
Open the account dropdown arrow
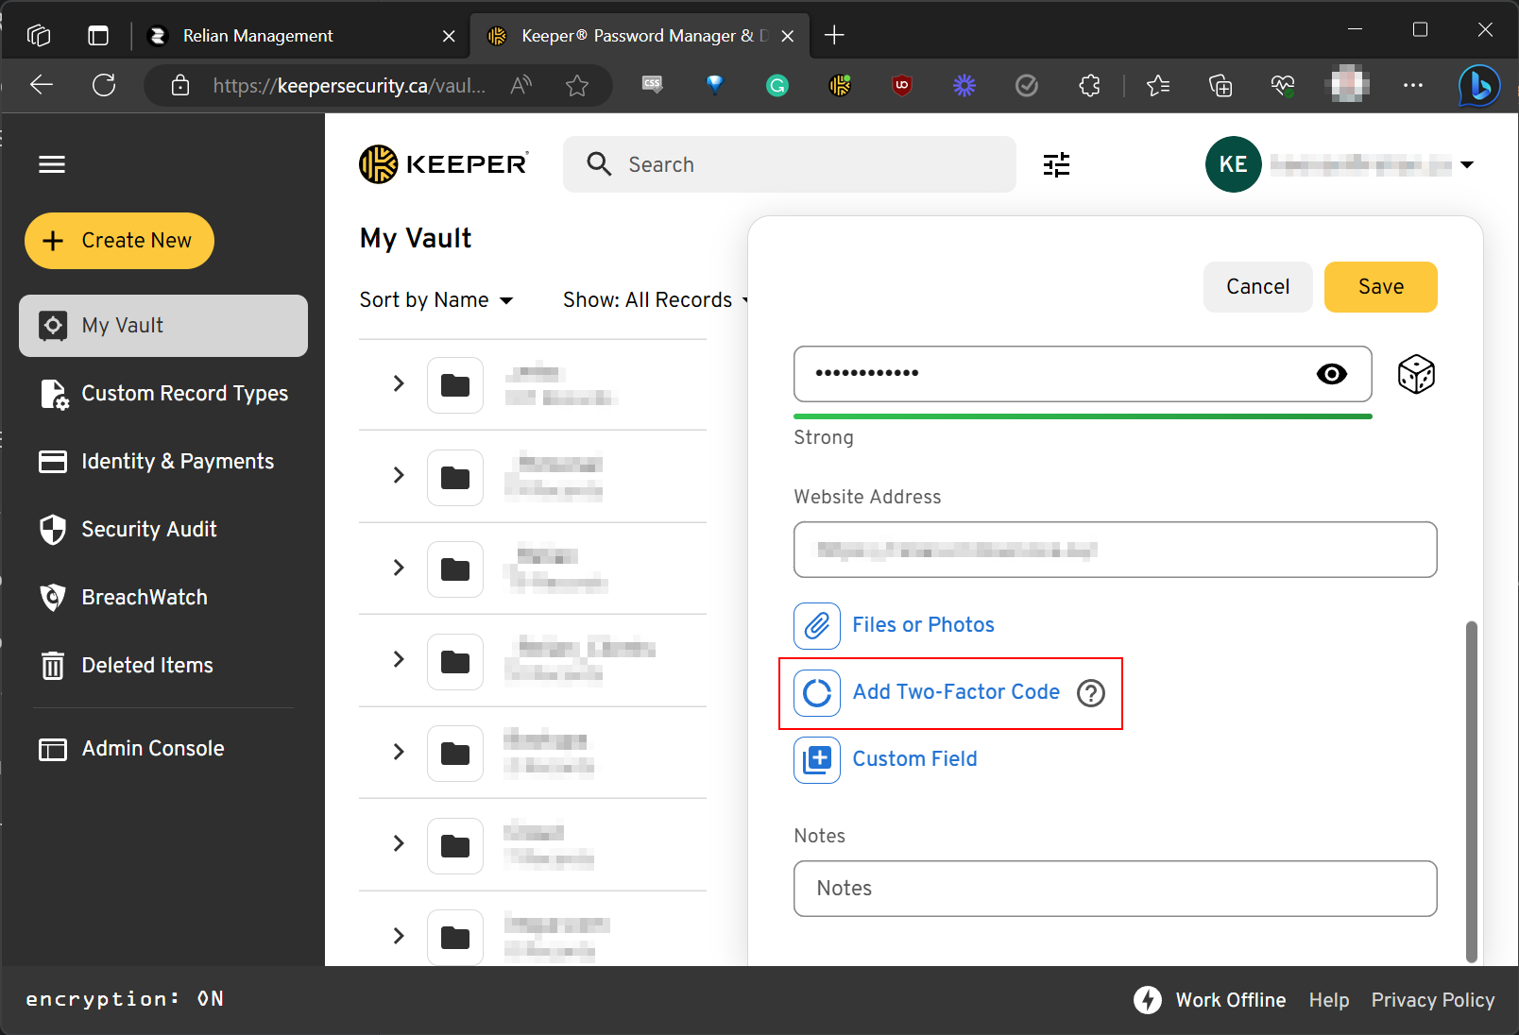tap(1467, 165)
